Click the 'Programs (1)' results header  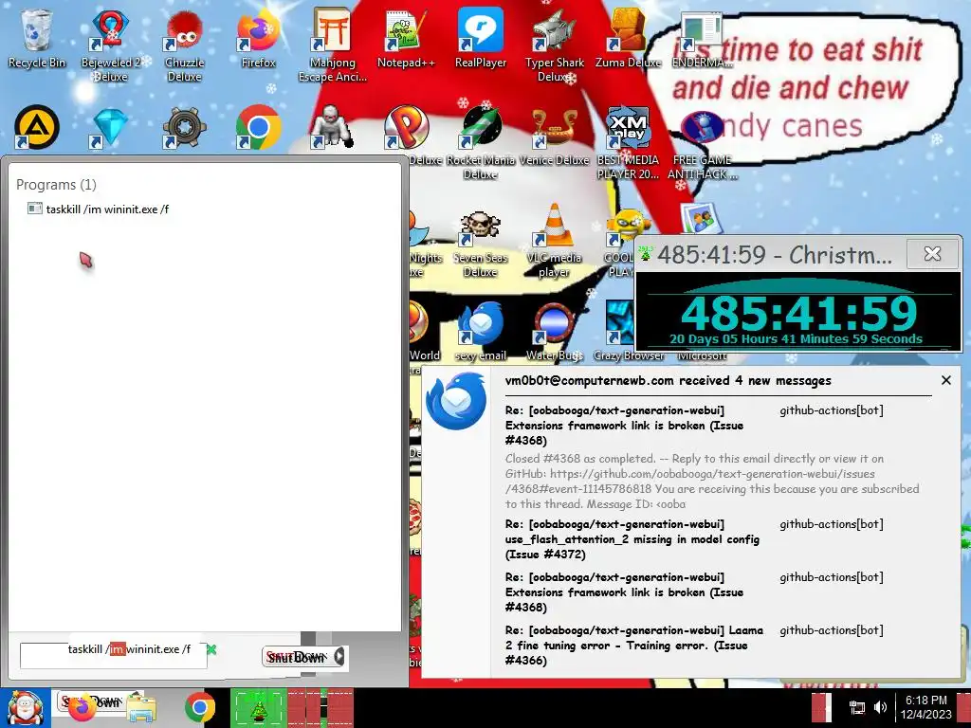point(56,185)
